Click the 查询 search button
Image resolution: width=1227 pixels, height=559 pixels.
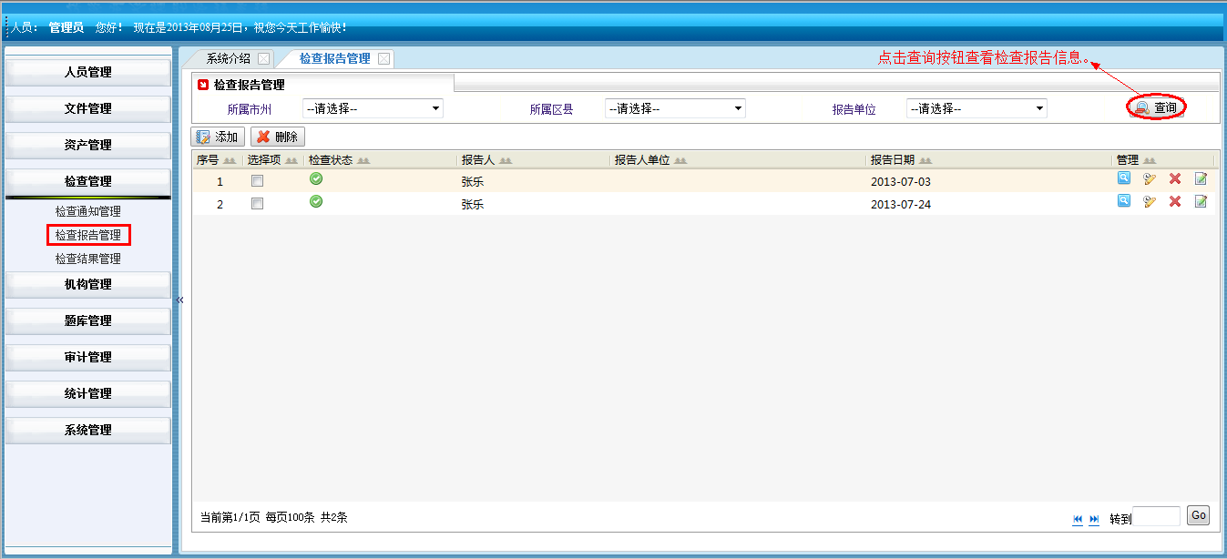click(x=1157, y=107)
